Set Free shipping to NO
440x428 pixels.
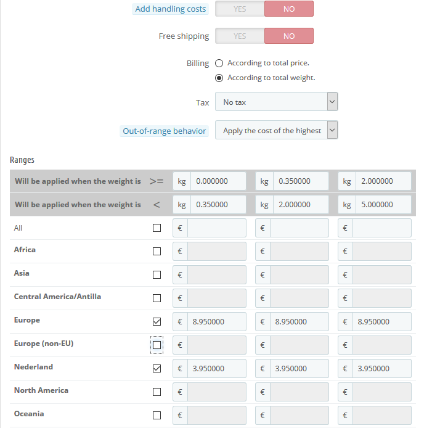point(289,36)
